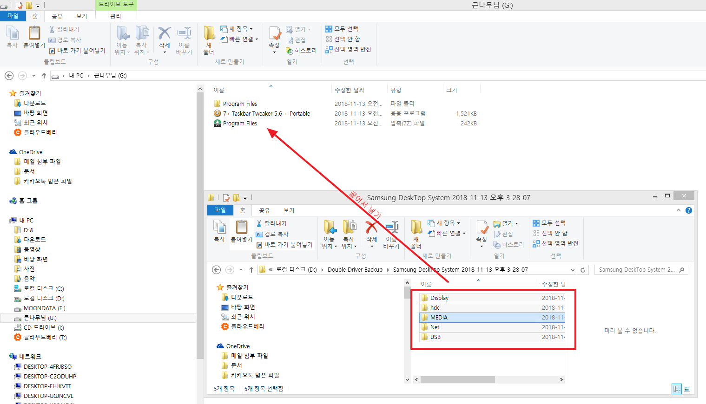
Task: Open Easy Access dropdown in G: window
Action: point(239,39)
